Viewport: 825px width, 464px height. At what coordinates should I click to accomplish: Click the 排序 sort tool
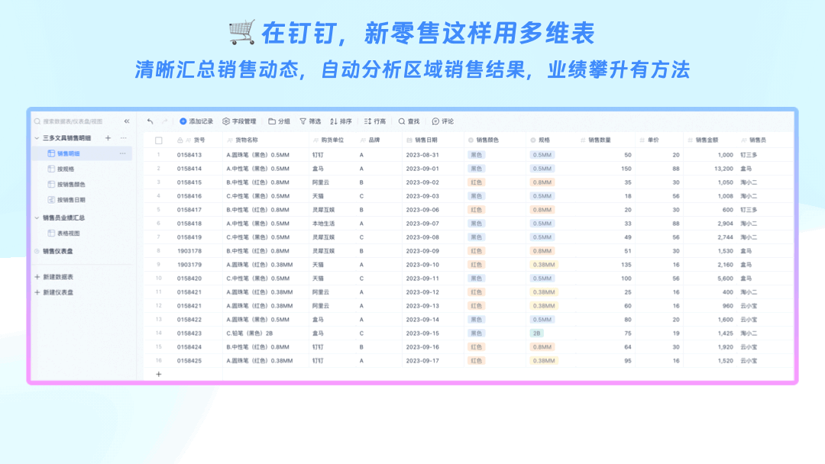click(341, 121)
